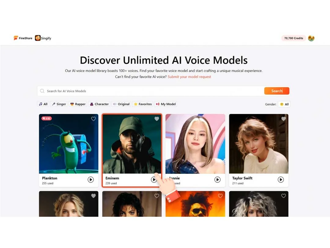This screenshot has width=330, height=248.
Task: Toggle favorite heart on Taylor Swift card
Action: (x=284, y=119)
